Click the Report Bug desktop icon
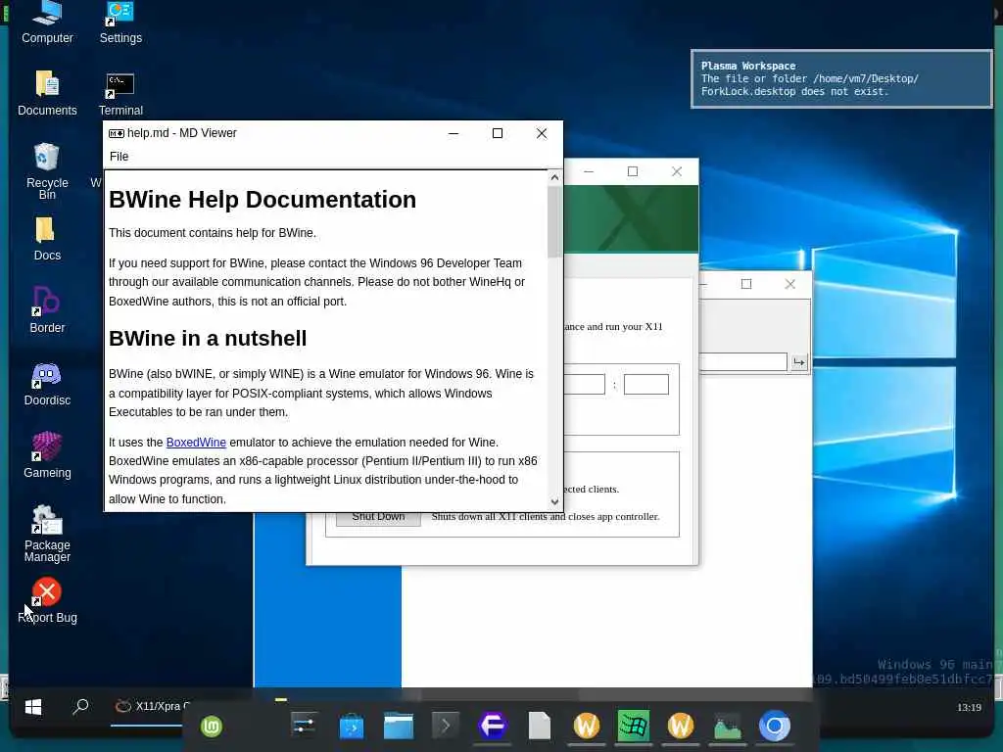Screen dimensions: 1003x752 (x=47, y=600)
